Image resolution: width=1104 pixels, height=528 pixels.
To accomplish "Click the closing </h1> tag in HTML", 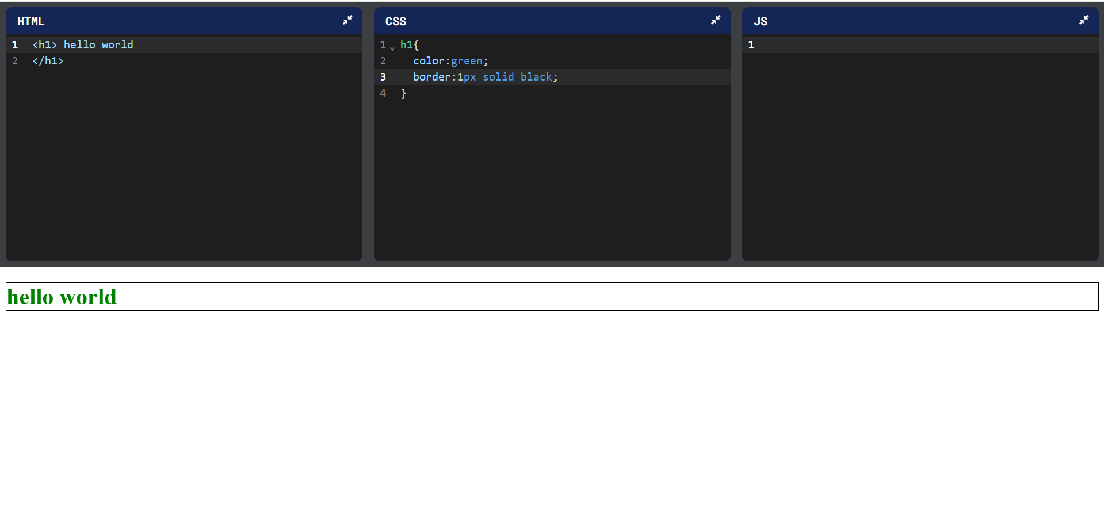I will 48,61.
